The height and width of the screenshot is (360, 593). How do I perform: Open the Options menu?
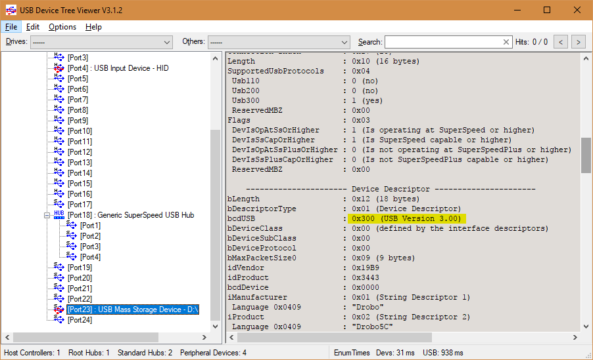(62, 27)
